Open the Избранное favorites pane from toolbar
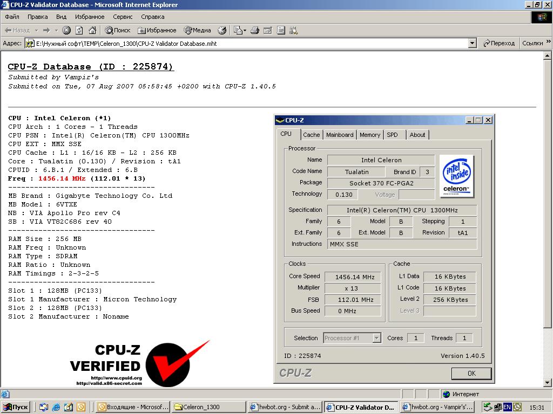This screenshot has height=414, width=553. pyautogui.click(x=157, y=30)
